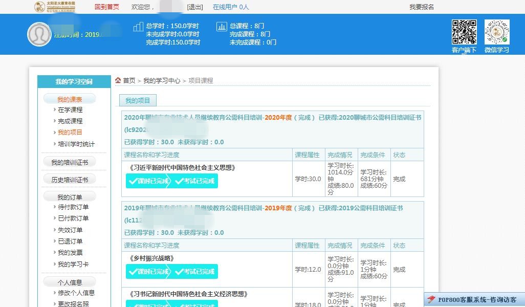Click the total study hours chart icon
This screenshot has width=525, height=307.
[138, 27]
